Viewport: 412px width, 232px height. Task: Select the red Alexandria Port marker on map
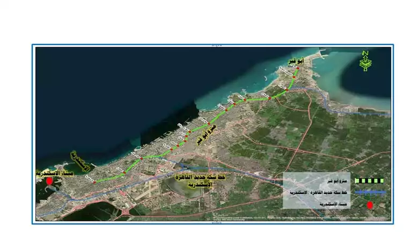point(50,182)
